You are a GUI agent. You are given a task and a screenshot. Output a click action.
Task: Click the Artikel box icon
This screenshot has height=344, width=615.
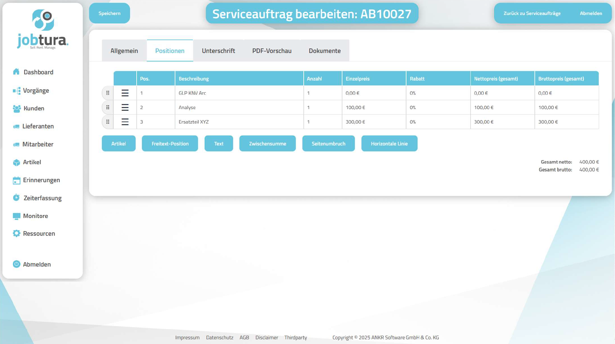pyautogui.click(x=16, y=162)
